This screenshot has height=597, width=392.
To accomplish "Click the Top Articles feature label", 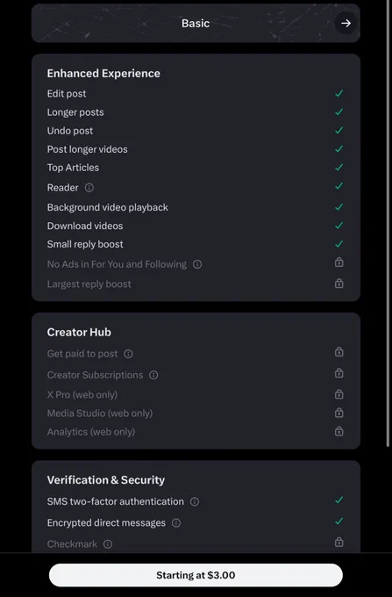I will (x=73, y=168).
